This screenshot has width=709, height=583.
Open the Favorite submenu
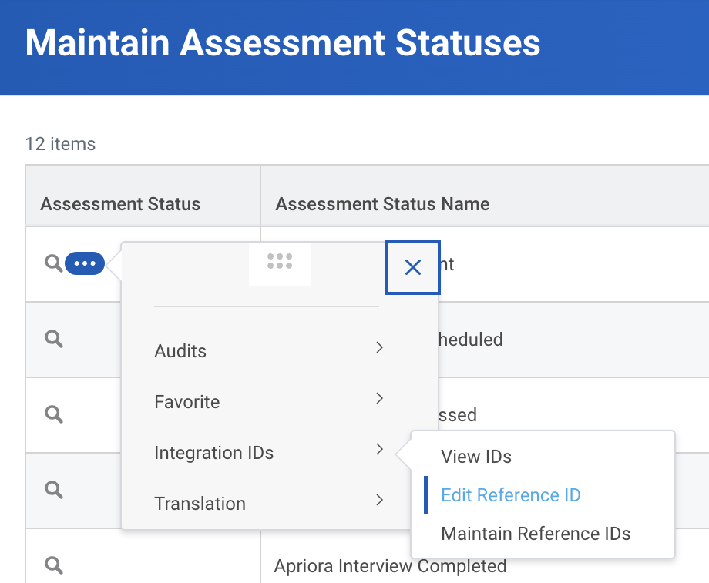tap(269, 401)
